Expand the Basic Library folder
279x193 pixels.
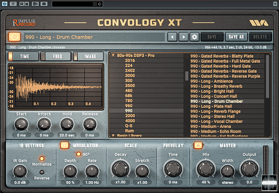coord(113,136)
